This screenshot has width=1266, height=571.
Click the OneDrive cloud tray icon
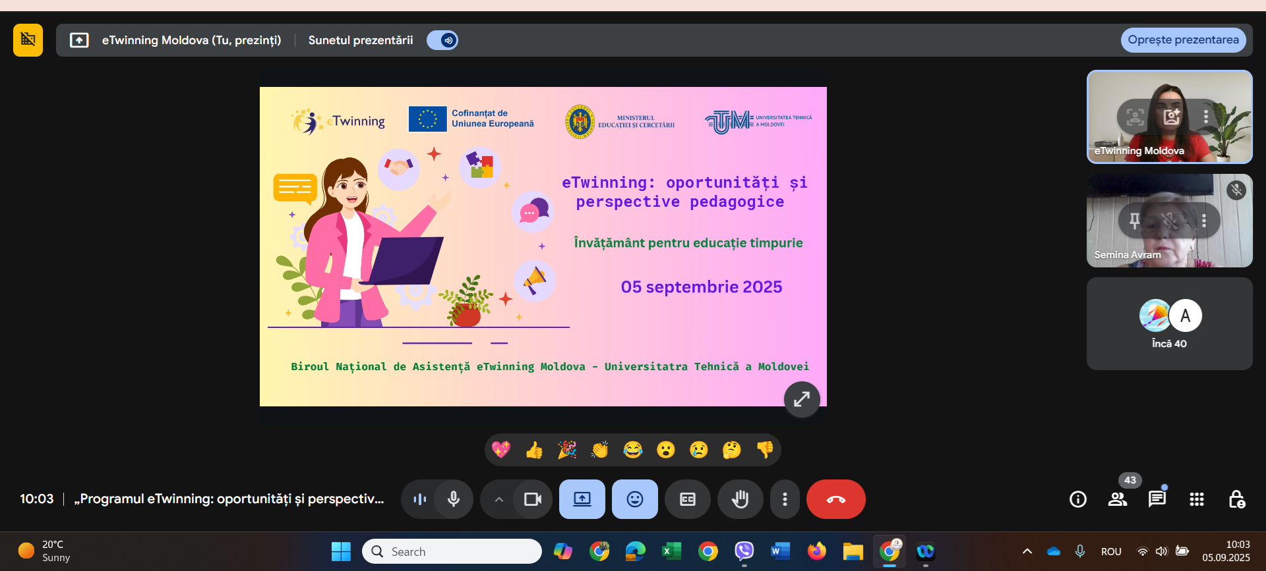pyautogui.click(x=1054, y=551)
